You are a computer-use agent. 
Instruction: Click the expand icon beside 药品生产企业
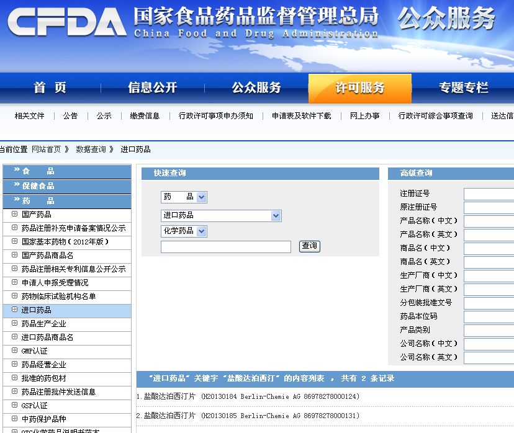[x=14, y=324]
